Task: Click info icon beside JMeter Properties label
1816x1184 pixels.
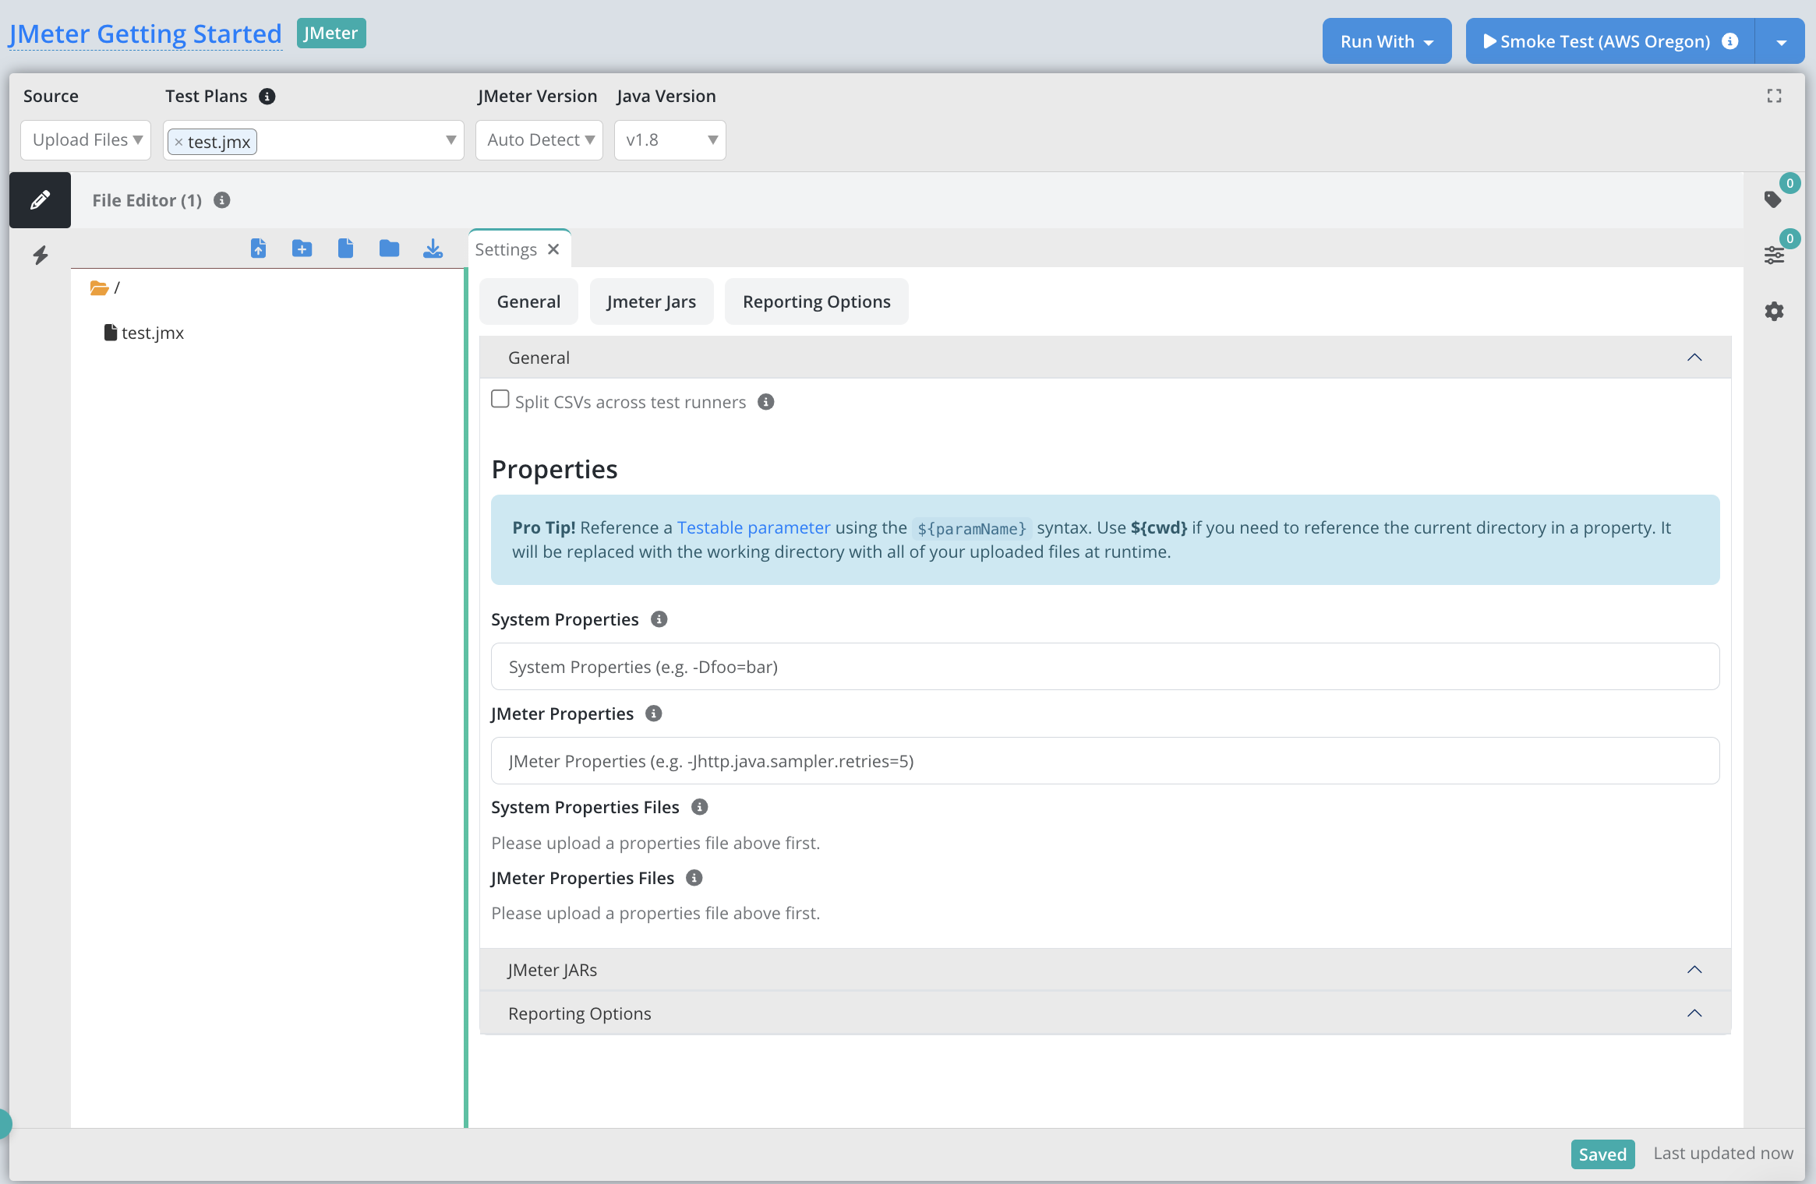Action: [x=654, y=714]
